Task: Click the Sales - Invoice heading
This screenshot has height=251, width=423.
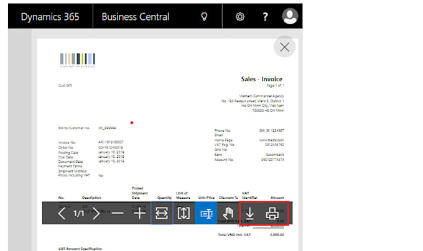Action: [x=262, y=79]
